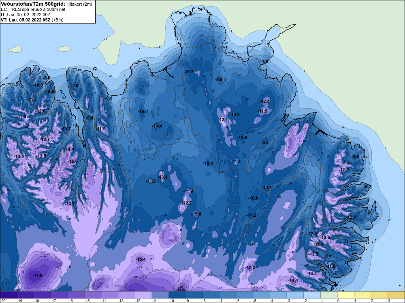Click the -12.2 temperature label
The image size is (405, 303).
tap(312, 234)
